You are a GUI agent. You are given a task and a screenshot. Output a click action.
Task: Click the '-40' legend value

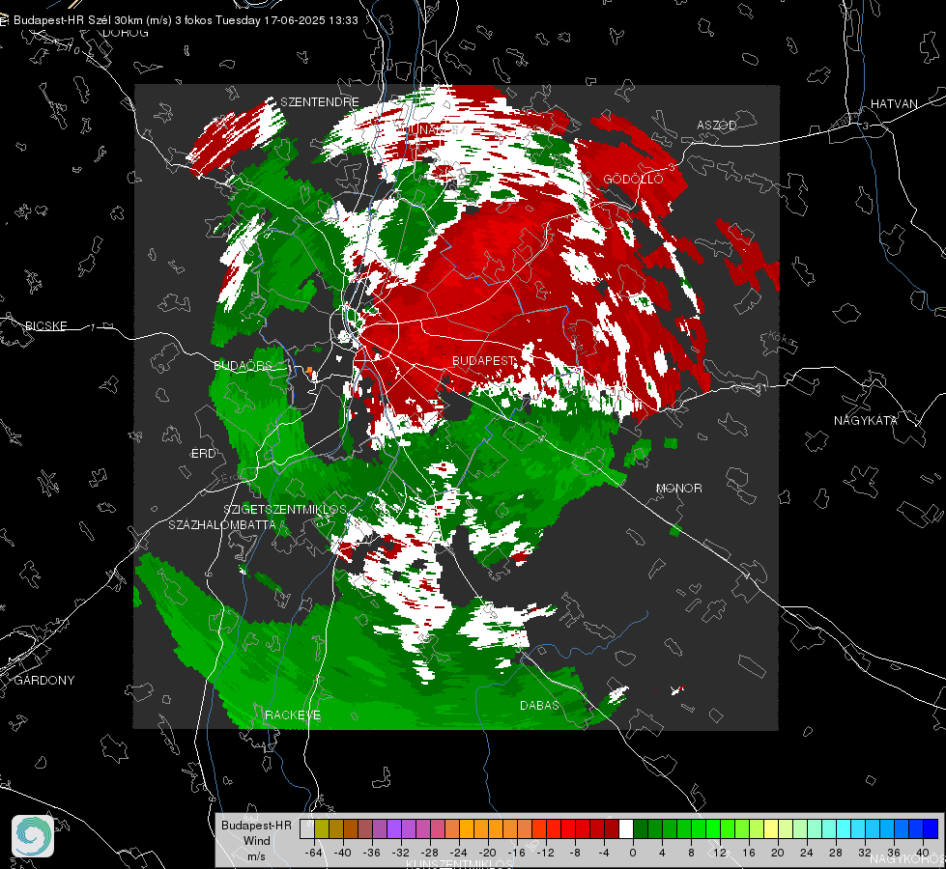(343, 853)
